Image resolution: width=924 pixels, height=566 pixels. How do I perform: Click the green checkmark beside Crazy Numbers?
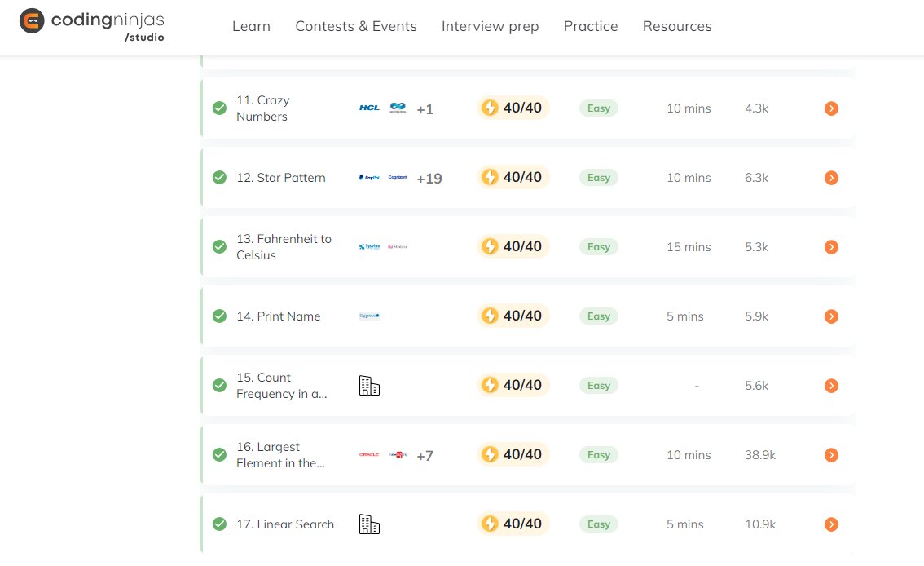click(x=219, y=108)
